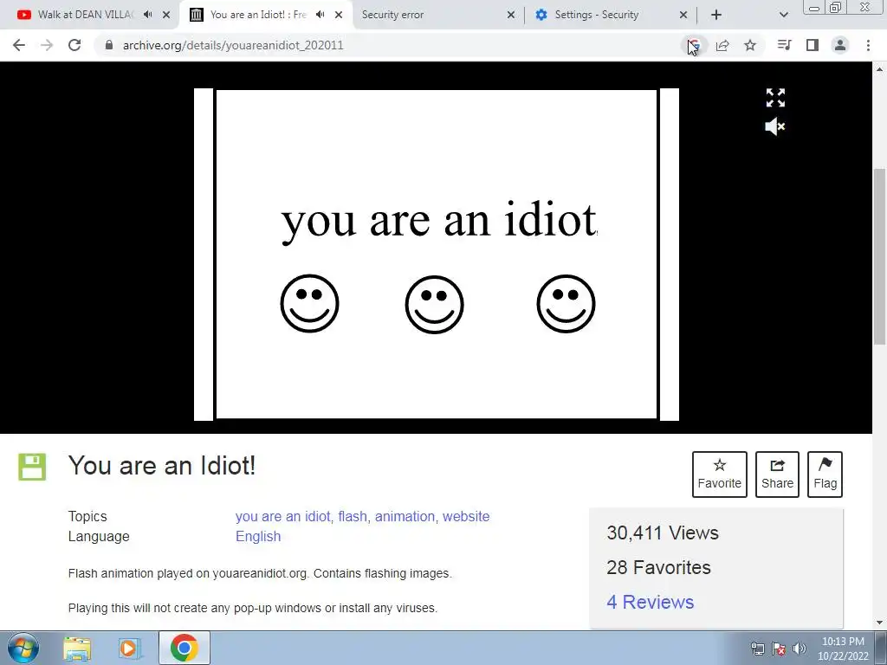This screenshot has width=887, height=665.
Task: Click the Show desktop strip
Action: point(881,648)
